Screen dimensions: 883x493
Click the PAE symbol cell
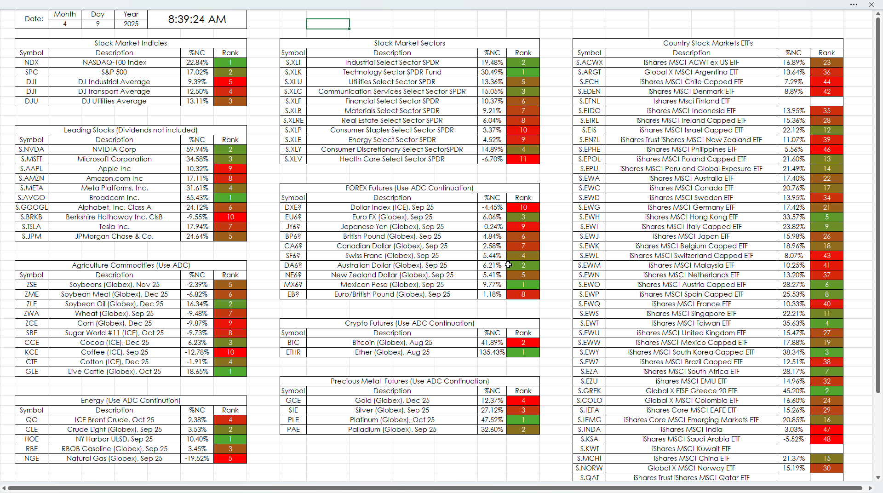[x=293, y=430]
